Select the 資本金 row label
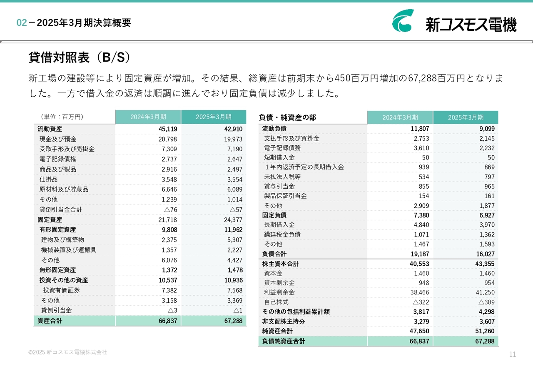The image size is (533, 369). (x=273, y=273)
